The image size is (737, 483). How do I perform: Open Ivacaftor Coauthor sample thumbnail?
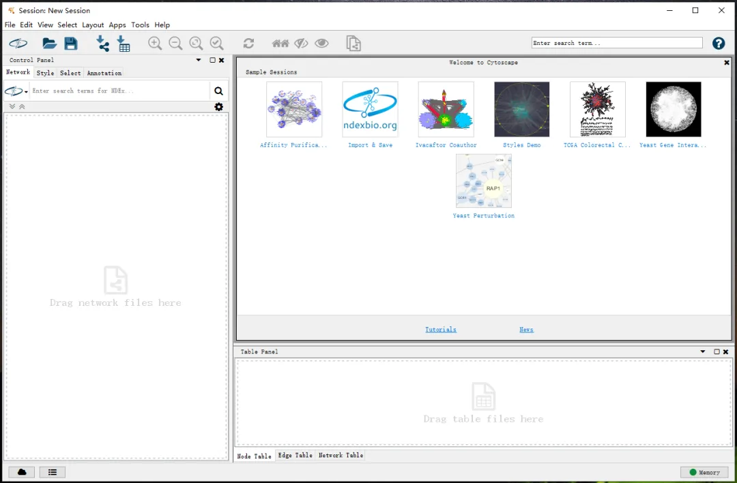446,110
